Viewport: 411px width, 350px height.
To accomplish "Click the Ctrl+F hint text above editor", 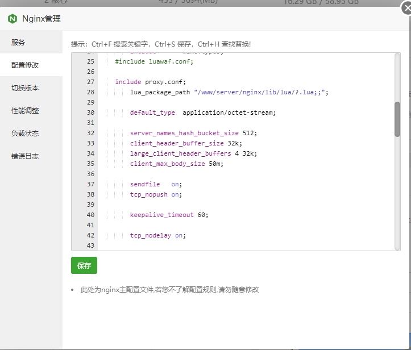I will [x=161, y=44].
